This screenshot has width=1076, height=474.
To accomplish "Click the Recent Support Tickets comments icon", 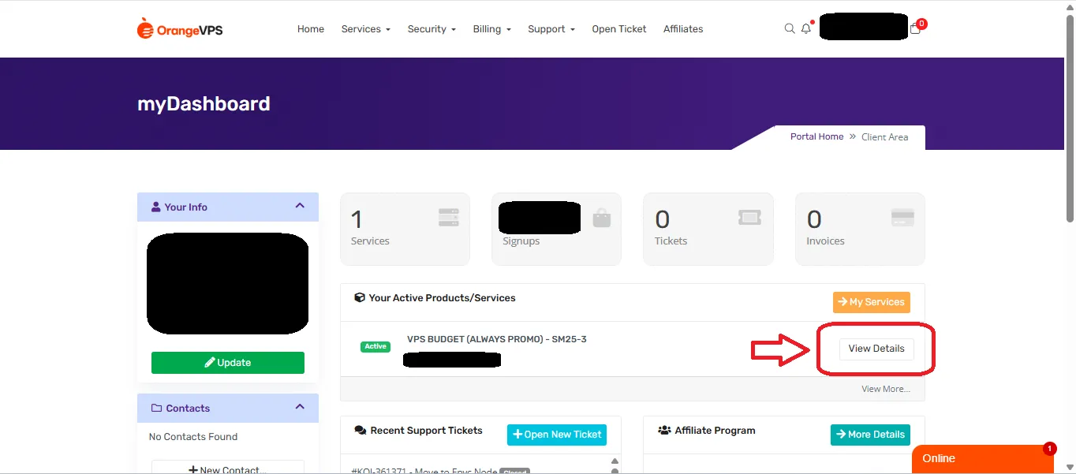I will tap(359, 430).
